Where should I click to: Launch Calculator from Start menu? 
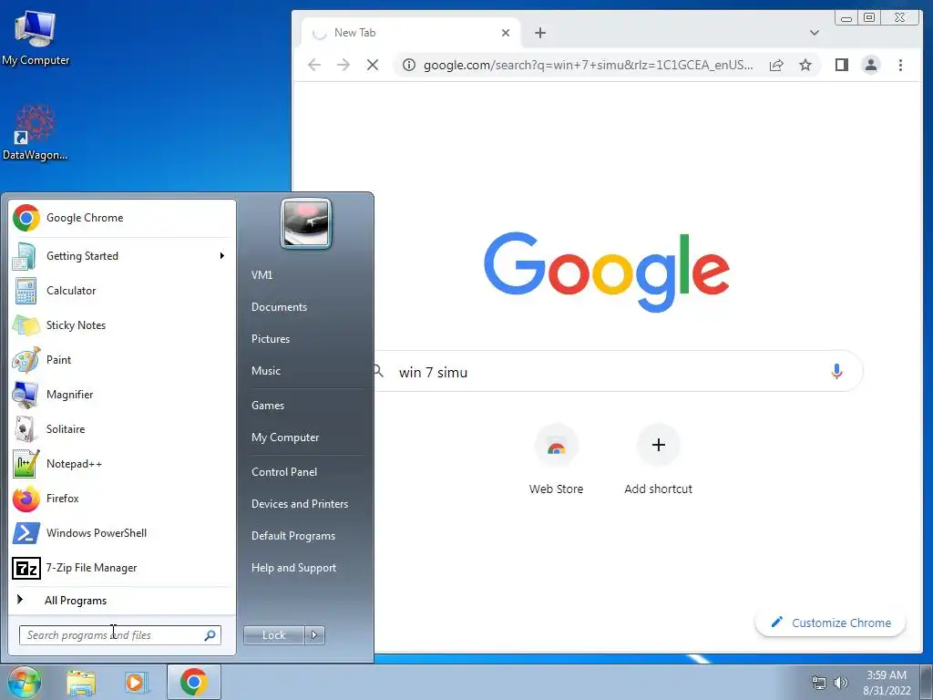point(122,291)
